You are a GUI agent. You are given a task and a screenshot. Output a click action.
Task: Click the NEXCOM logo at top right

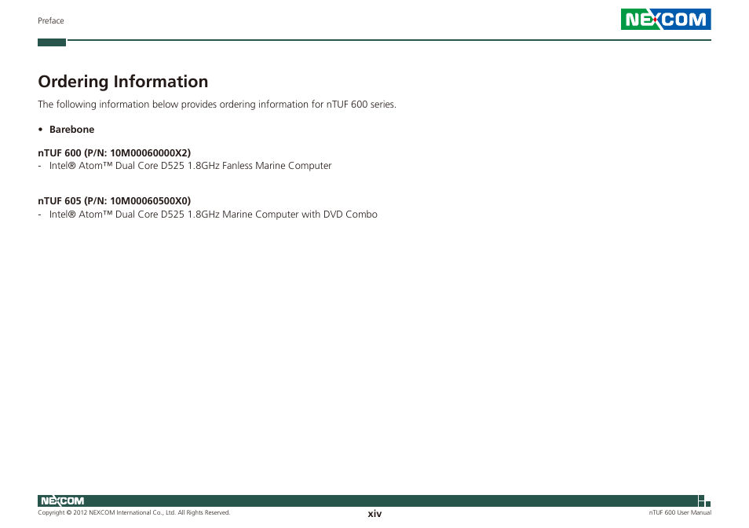[666, 19]
